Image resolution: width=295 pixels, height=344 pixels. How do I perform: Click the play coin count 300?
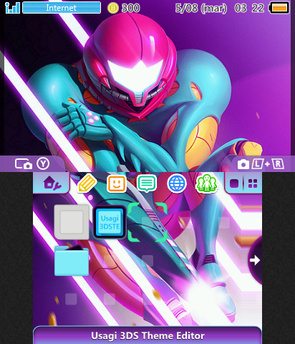click(x=130, y=8)
